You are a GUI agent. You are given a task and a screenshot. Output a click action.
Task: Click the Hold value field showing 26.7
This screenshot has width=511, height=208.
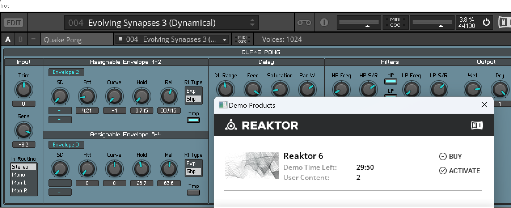(142, 183)
